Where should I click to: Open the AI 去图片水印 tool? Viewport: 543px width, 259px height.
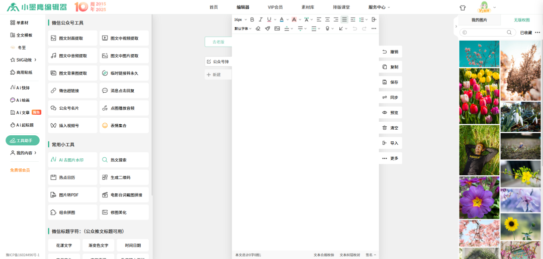coord(72,160)
